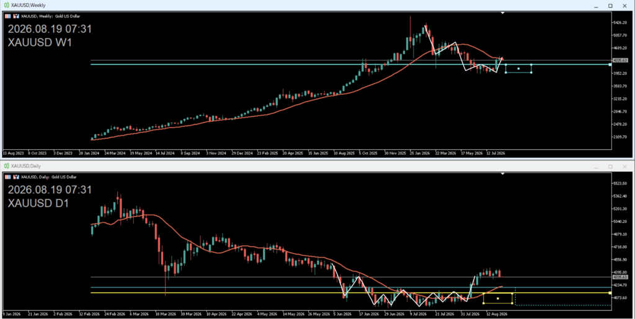635x319 pixels.
Task: Click the 3583.70 price level, Weekly axis
Action: 620,86
